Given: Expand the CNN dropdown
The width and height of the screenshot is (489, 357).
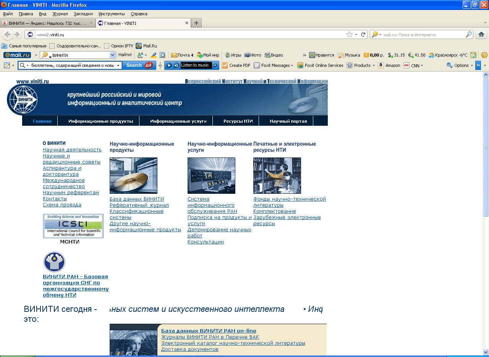Looking at the screenshot, I should (x=422, y=66).
